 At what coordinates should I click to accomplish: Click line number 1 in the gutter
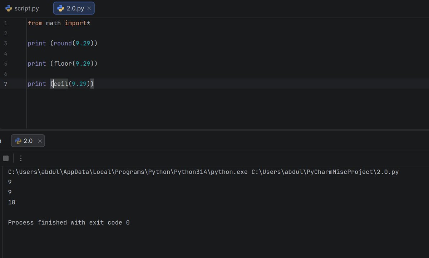[5, 23]
